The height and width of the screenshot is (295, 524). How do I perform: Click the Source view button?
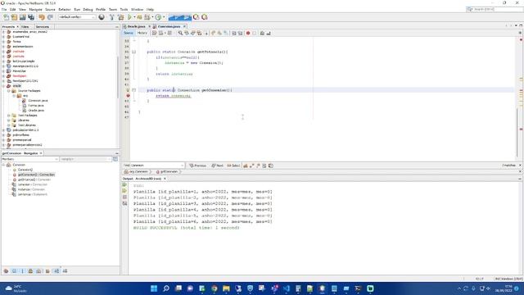pyautogui.click(x=129, y=33)
